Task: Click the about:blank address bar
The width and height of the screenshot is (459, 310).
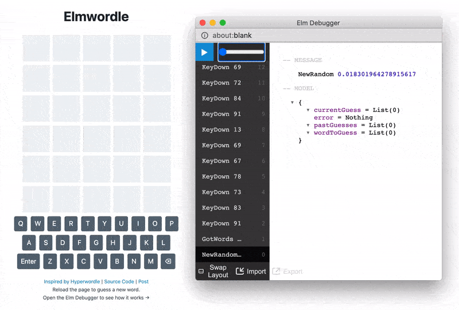Action: [319, 36]
